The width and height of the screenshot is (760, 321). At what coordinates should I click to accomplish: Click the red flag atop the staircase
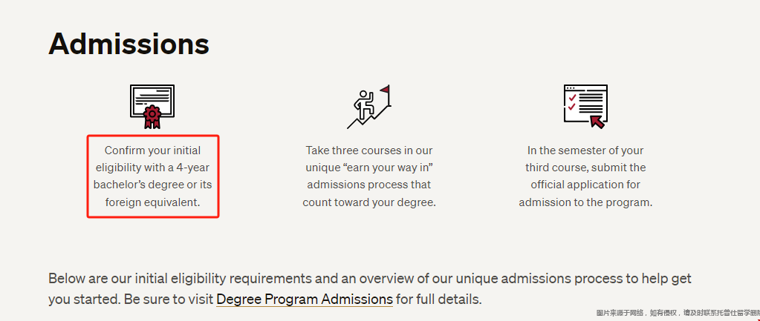385,89
